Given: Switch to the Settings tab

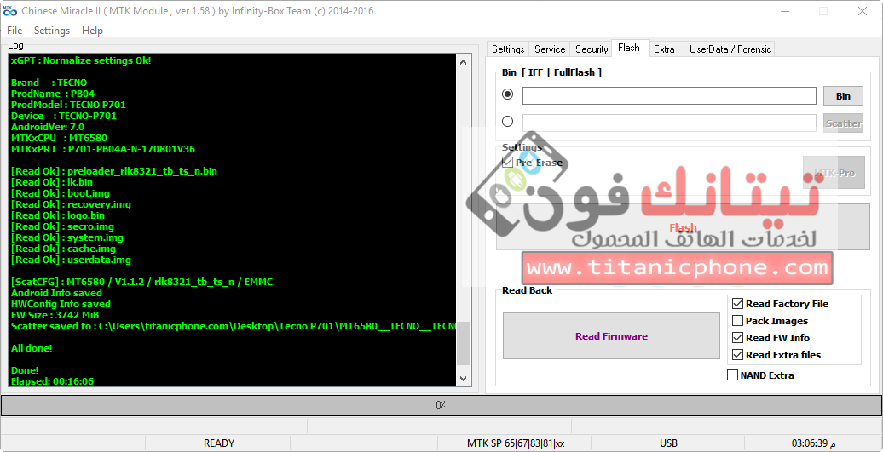Looking at the screenshot, I should pyautogui.click(x=508, y=49).
